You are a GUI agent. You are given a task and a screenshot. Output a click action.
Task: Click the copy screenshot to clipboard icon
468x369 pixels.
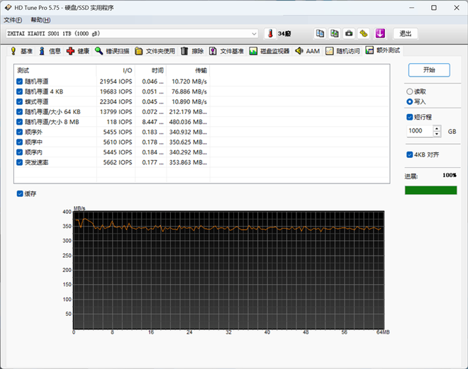click(x=334, y=33)
